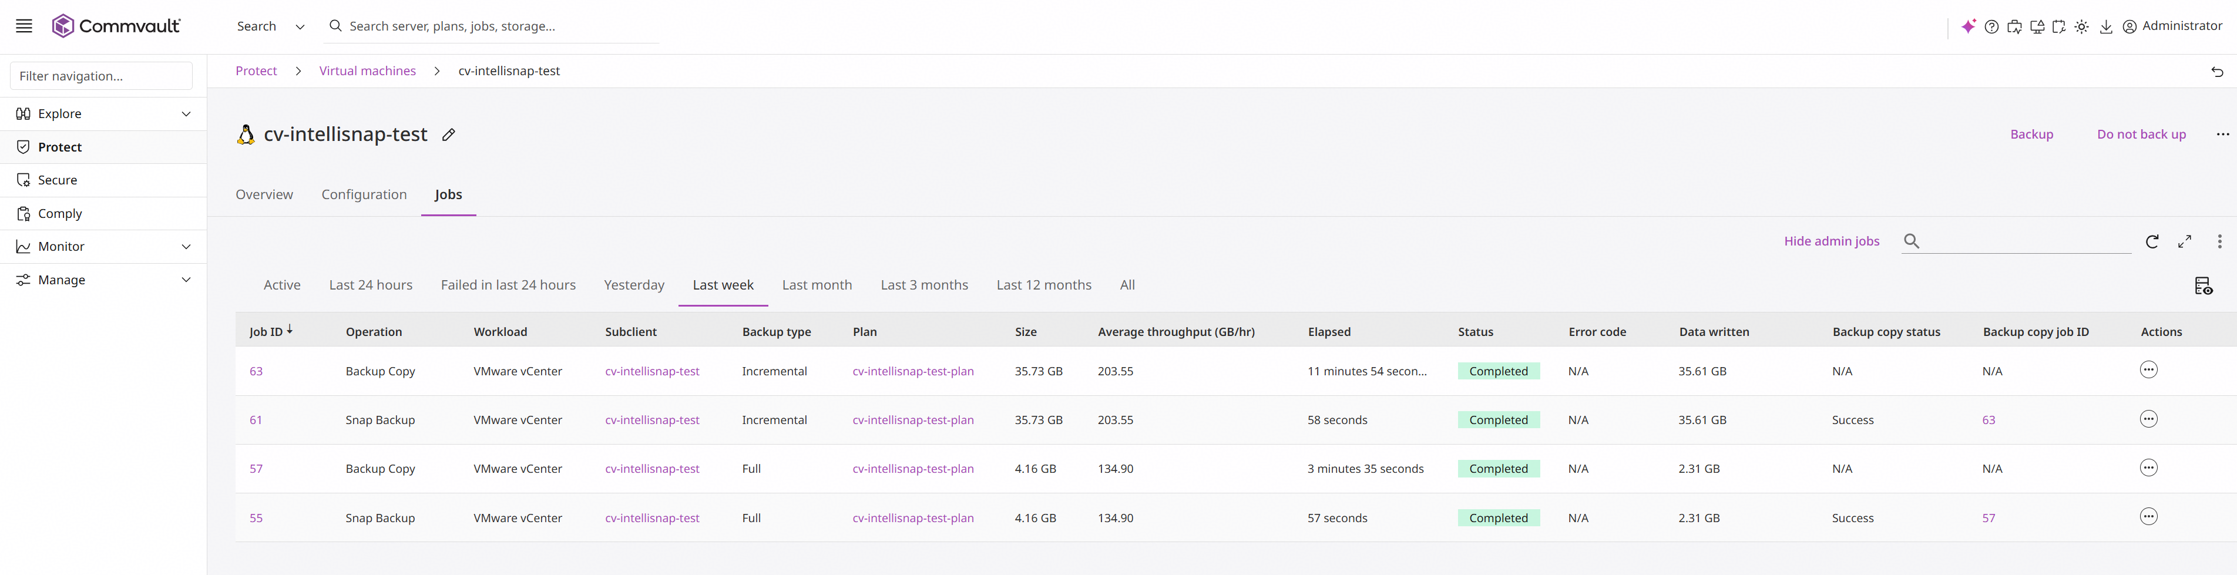Show Failed in last 24 hours jobs

(x=508, y=285)
